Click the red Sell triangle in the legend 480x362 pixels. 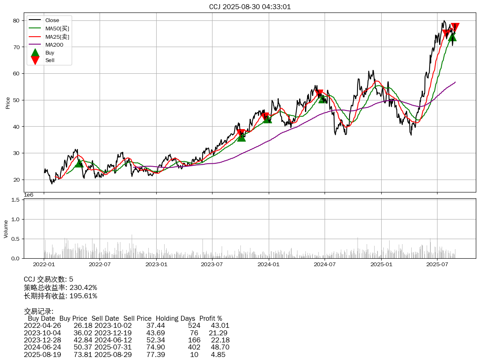coord(35,60)
